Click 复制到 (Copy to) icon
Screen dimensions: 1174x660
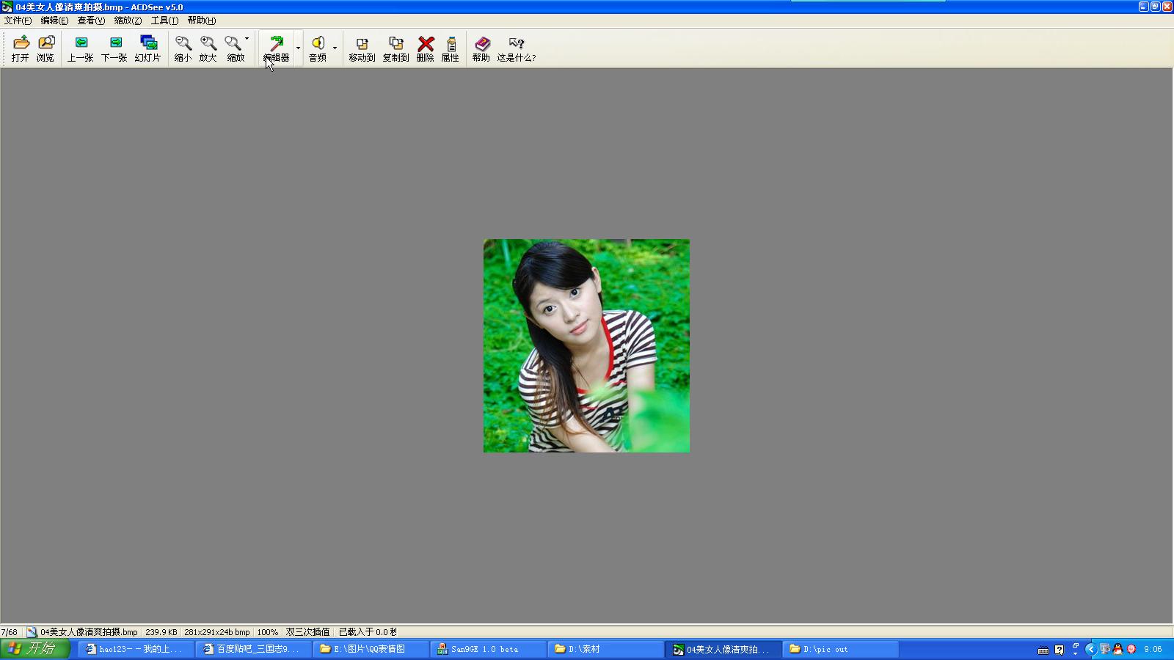(x=396, y=48)
